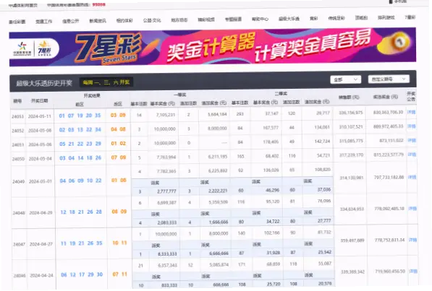The height and width of the screenshot is (291, 432).
Task: Open the 帮助中心 navigation item
Action: coord(260,19)
